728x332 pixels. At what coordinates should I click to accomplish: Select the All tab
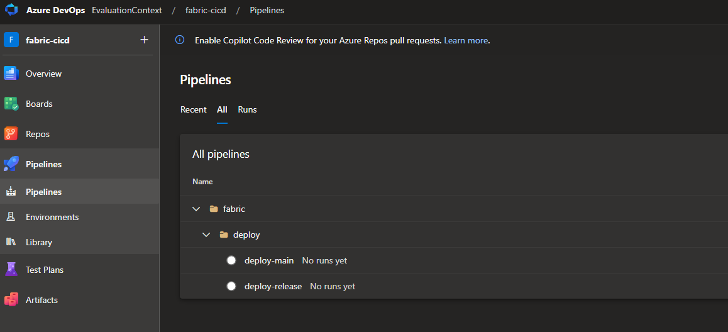pyautogui.click(x=222, y=109)
